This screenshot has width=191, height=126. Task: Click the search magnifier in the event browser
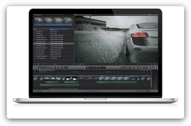(64, 15)
